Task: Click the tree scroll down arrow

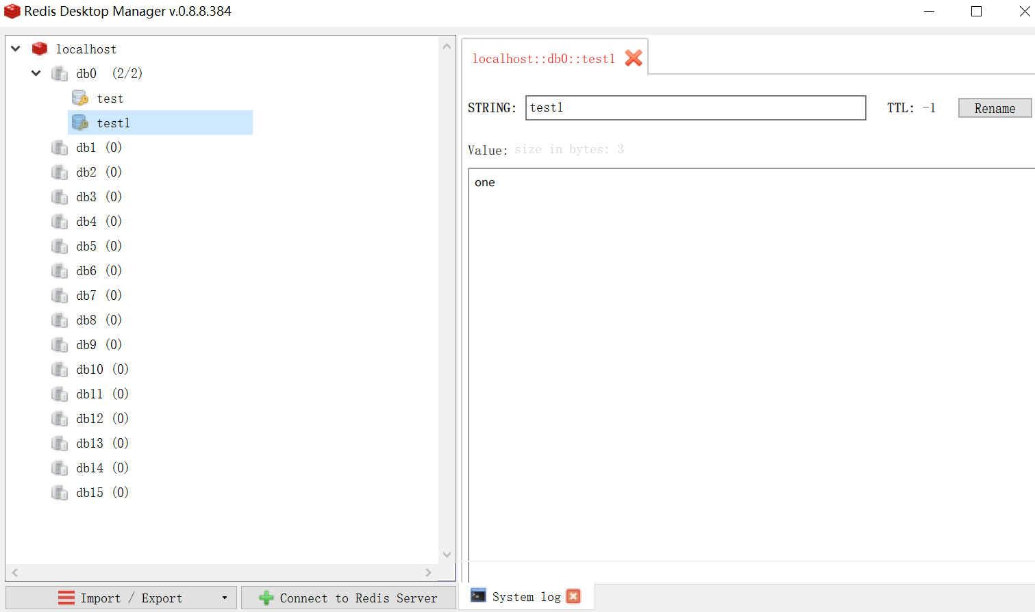Action: [447, 554]
